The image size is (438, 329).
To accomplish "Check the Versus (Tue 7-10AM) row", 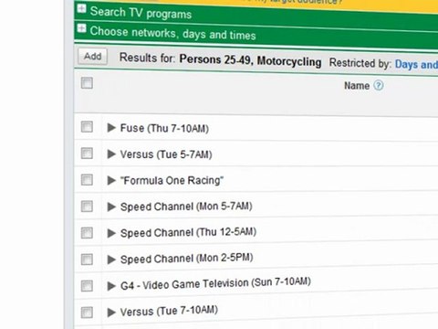I will 87,313.
